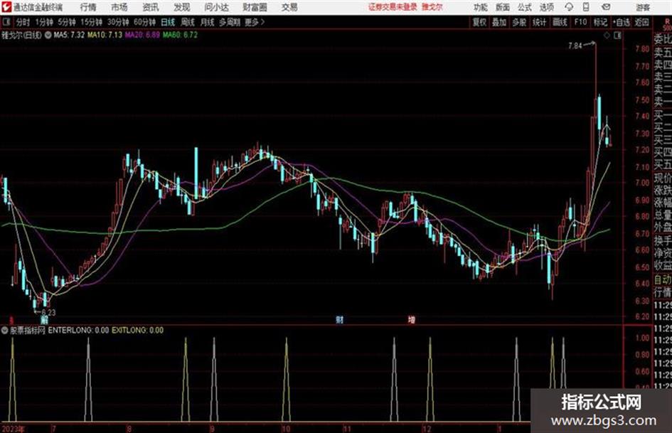Expand the 雅戈尔(日线) indicator dropdown arrow
The image size is (672, 433).
(x=48, y=35)
